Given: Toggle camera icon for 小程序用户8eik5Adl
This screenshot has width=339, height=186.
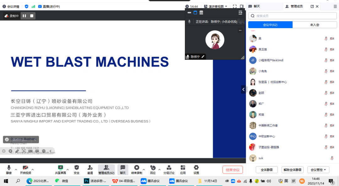Looking at the screenshot, I should point(332,60).
